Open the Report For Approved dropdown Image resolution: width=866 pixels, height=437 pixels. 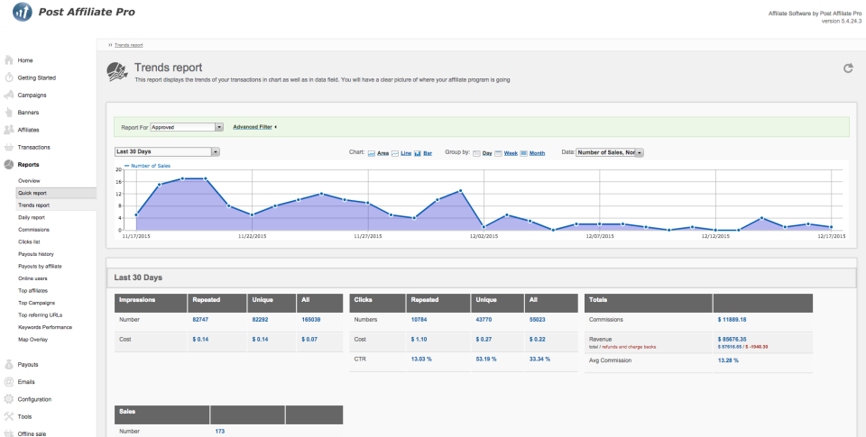pos(187,127)
